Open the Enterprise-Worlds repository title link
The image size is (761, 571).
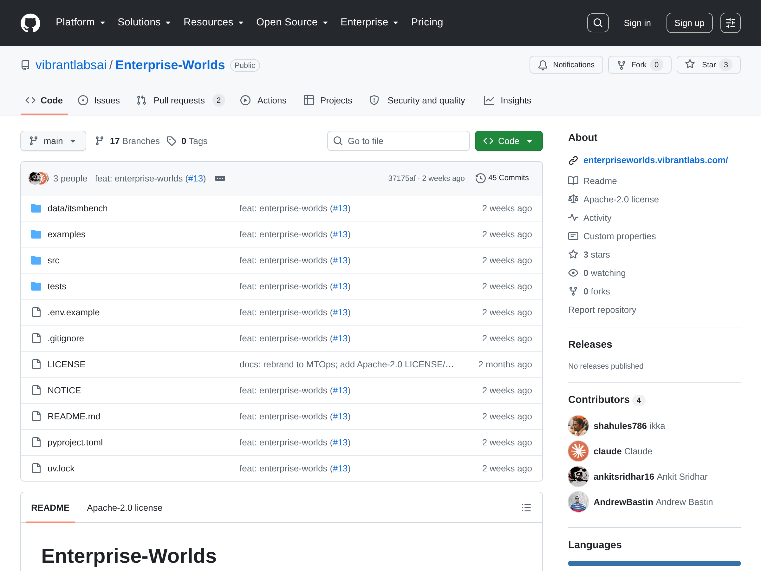click(170, 65)
